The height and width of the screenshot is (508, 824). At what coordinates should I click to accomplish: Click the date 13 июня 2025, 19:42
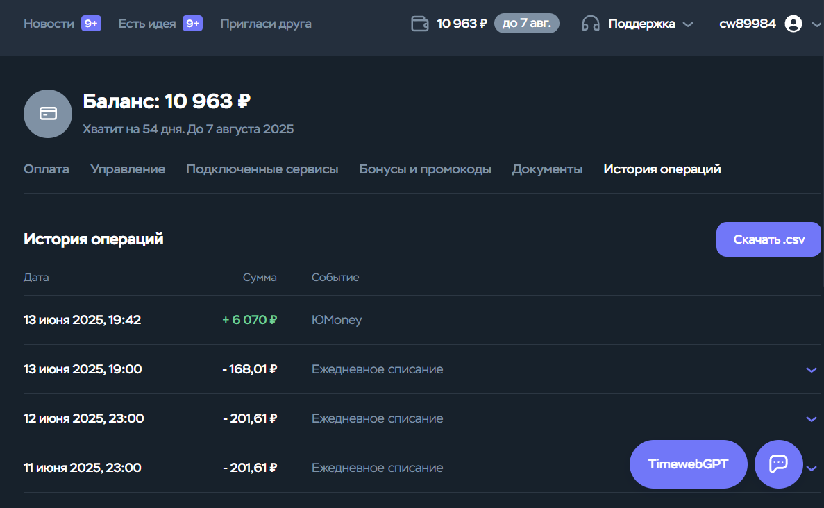83,320
